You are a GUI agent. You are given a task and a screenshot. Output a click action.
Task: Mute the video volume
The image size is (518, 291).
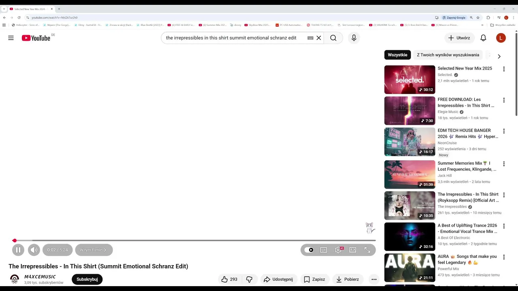[x=34, y=250]
